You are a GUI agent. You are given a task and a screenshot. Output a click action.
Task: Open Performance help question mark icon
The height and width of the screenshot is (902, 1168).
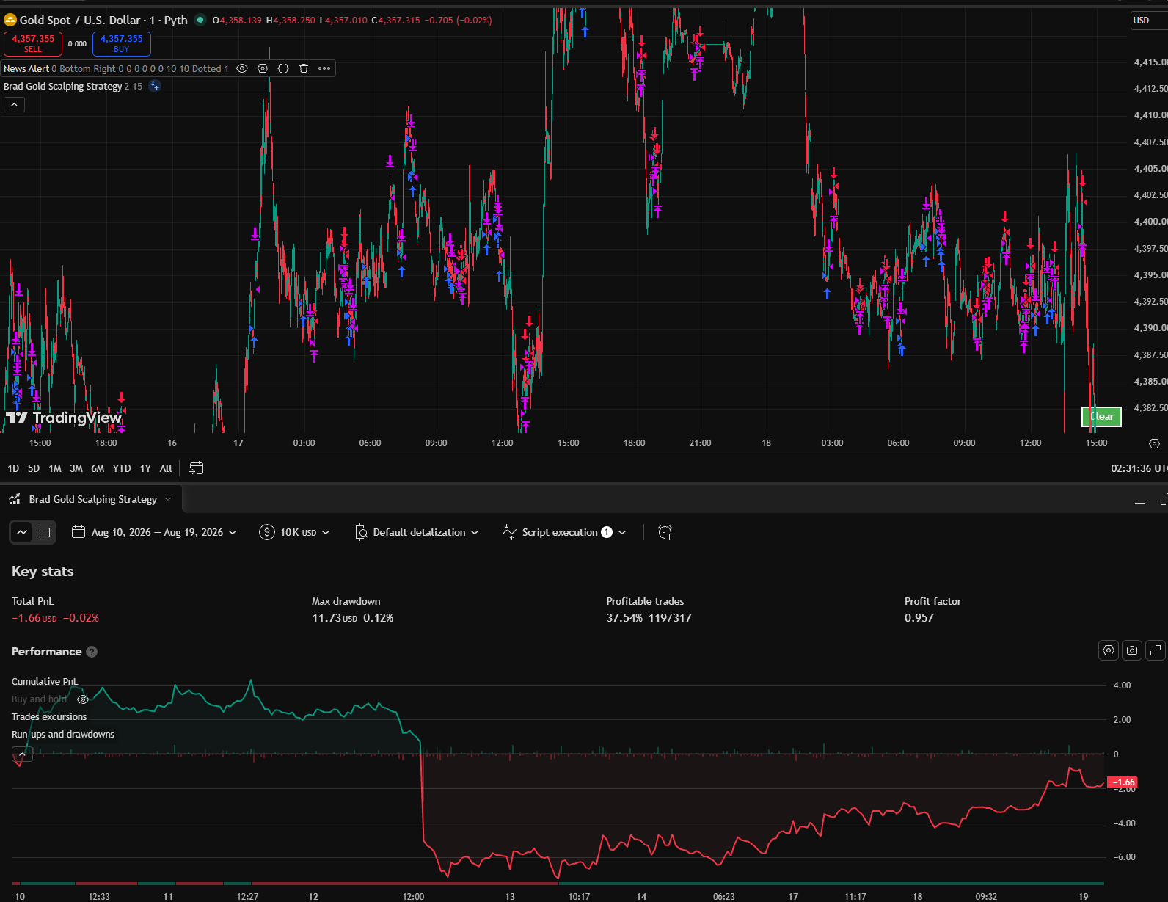click(92, 652)
